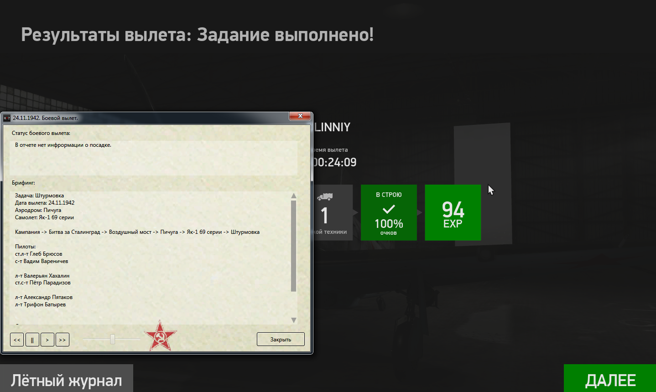Step forward with the > button
Image resolution: width=656 pixels, height=392 pixels.
click(x=47, y=340)
